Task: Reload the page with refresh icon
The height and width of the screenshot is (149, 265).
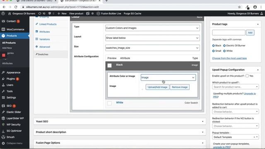Action: (16, 7)
